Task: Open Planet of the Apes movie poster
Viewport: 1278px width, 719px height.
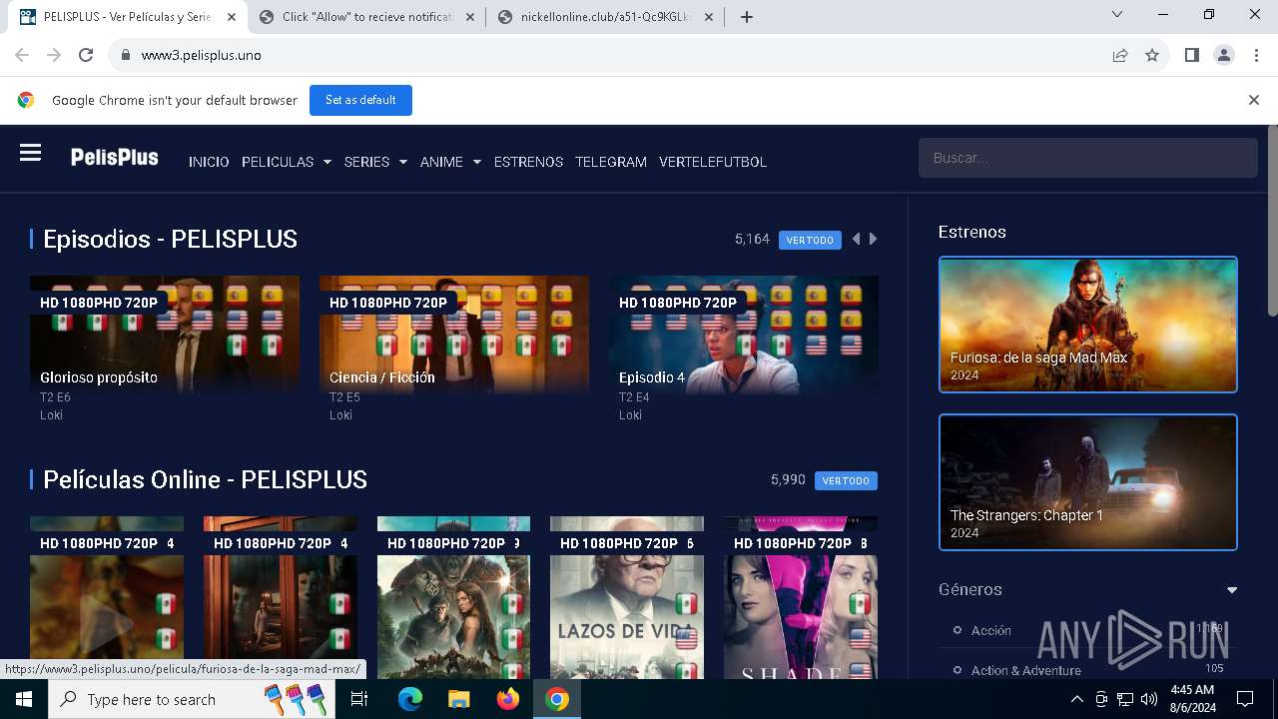Action: tap(454, 597)
